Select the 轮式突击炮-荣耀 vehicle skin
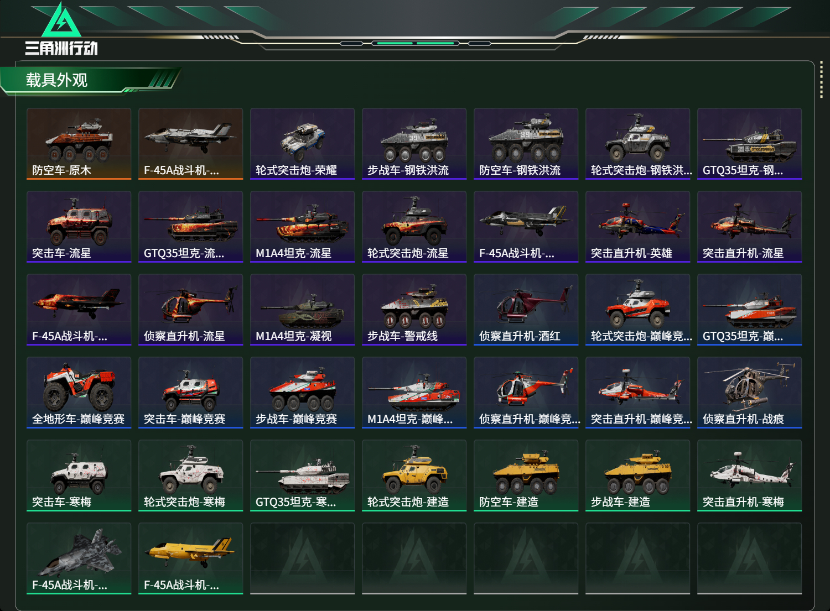 coord(303,144)
